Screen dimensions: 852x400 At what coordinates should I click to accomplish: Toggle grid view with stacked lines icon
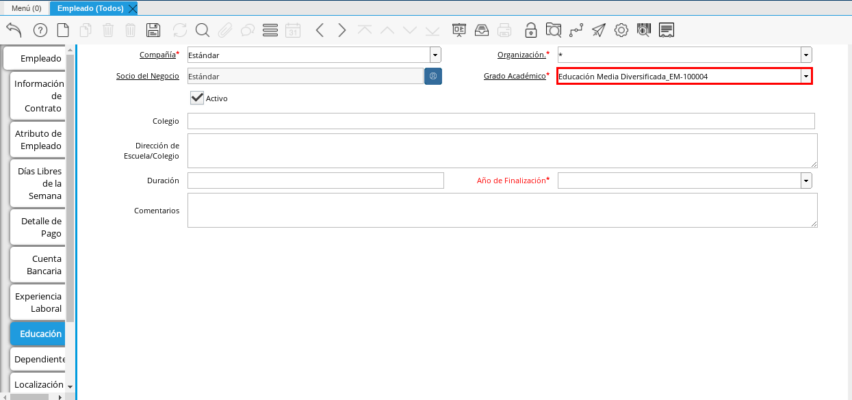(270, 29)
